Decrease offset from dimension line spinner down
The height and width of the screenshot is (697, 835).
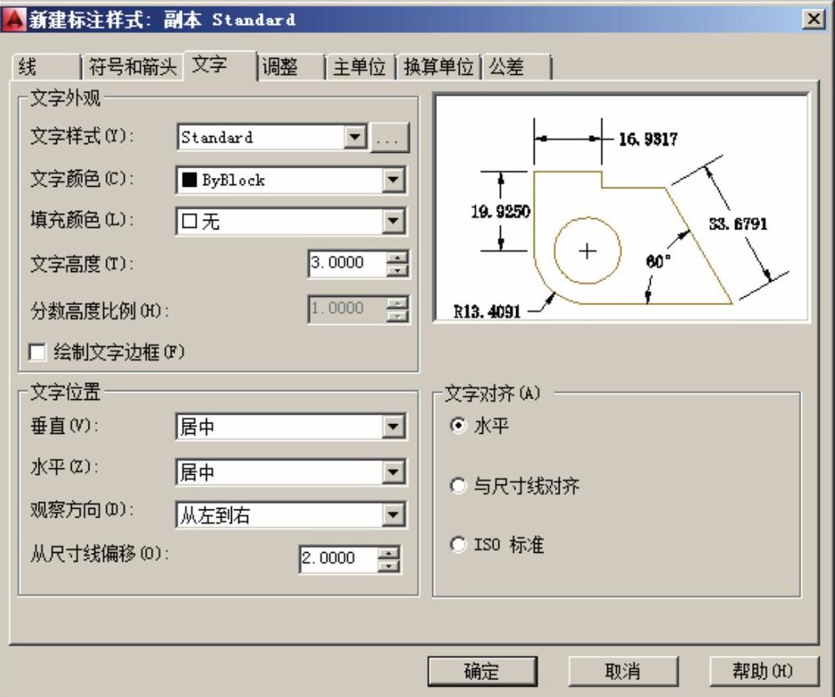point(390,564)
